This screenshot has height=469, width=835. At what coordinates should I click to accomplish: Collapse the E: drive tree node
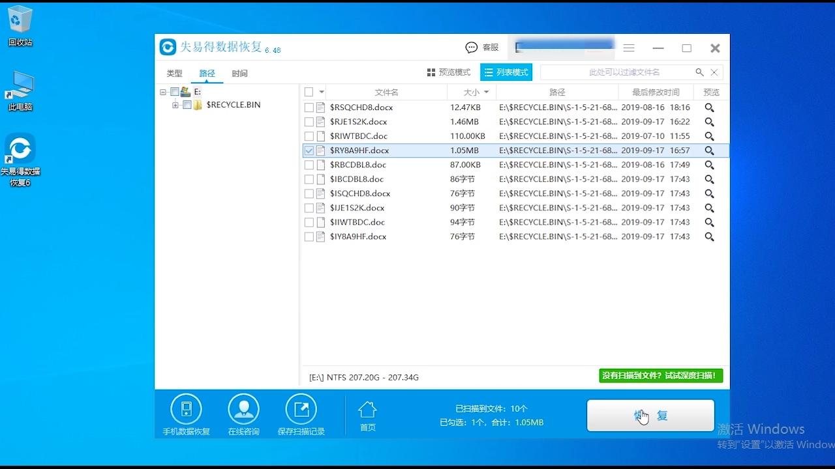pos(163,91)
